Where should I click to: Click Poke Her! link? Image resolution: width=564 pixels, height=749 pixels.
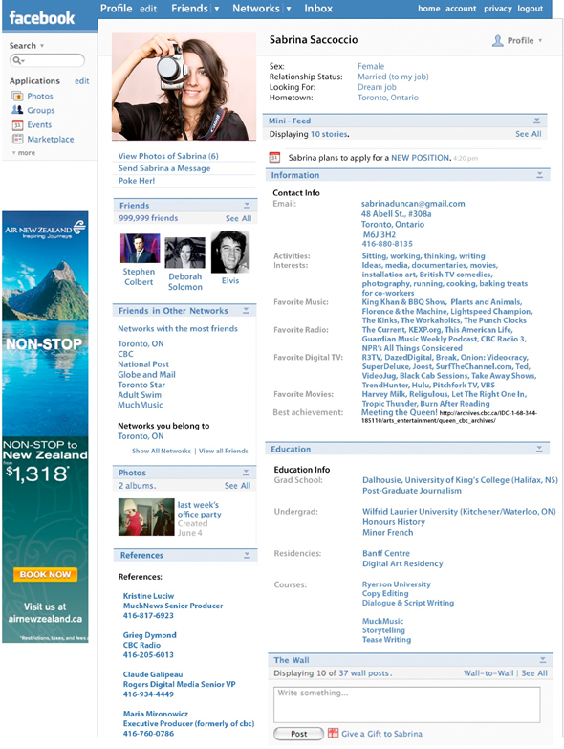pyautogui.click(x=137, y=181)
